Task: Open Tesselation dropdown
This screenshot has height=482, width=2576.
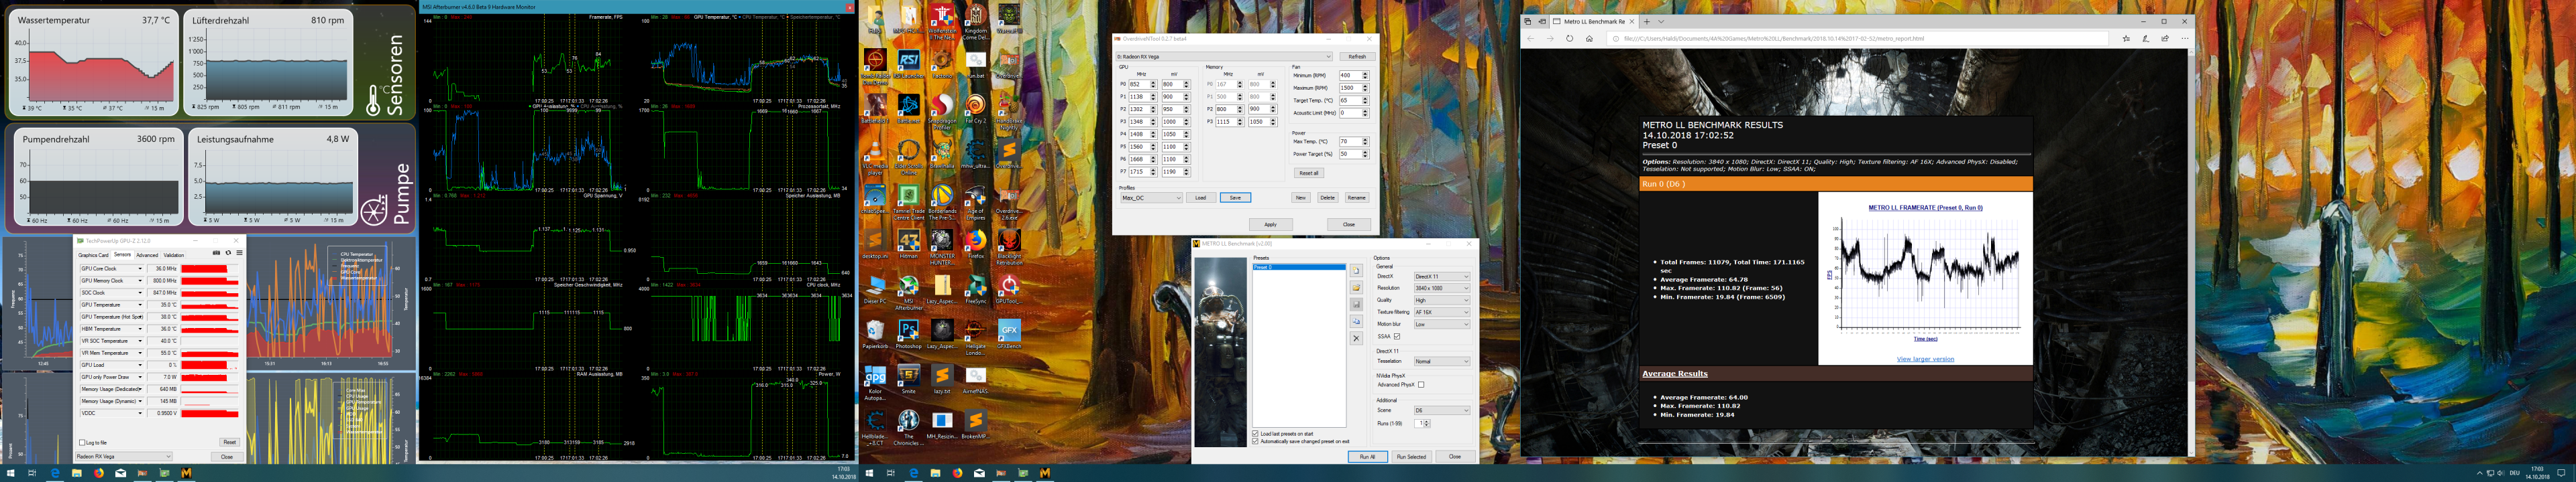Action: [1441, 361]
